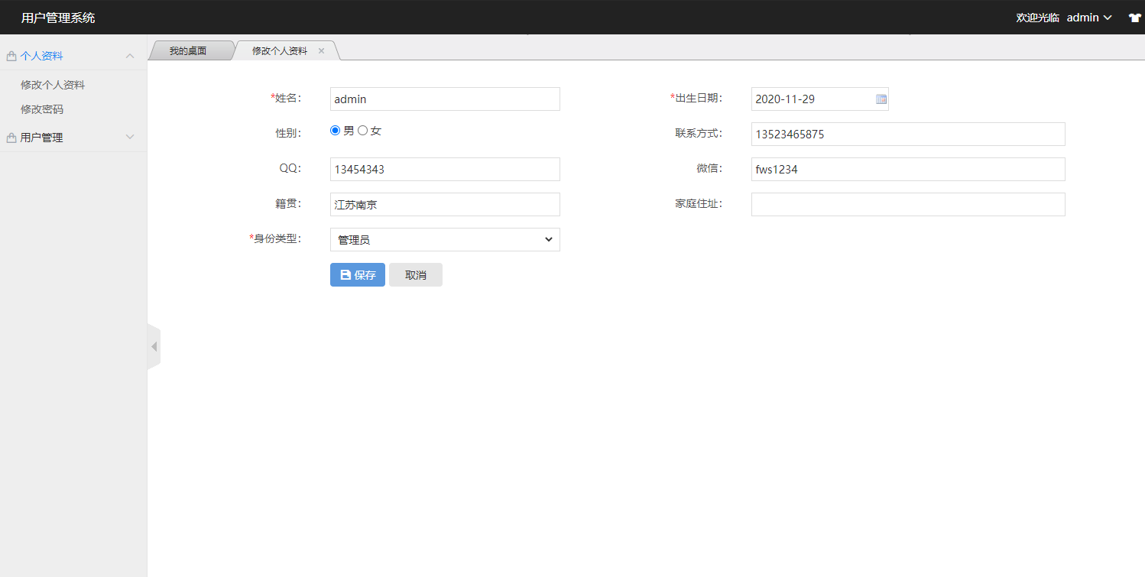Expand the 用户管理 sidebar section chevron
Image resolution: width=1145 pixels, height=577 pixels.
(130, 138)
